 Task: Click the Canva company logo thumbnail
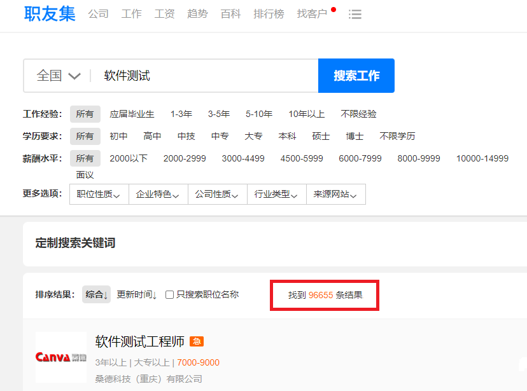coord(61,357)
